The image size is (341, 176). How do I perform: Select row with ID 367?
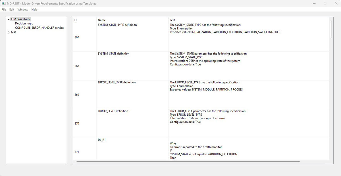77,37
